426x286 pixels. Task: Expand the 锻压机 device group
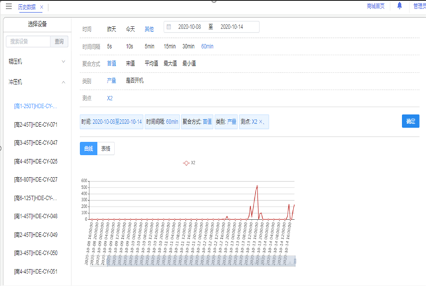pyautogui.click(x=63, y=61)
